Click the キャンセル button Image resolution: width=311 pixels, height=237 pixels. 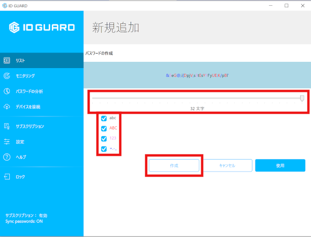(x=227, y=165)
